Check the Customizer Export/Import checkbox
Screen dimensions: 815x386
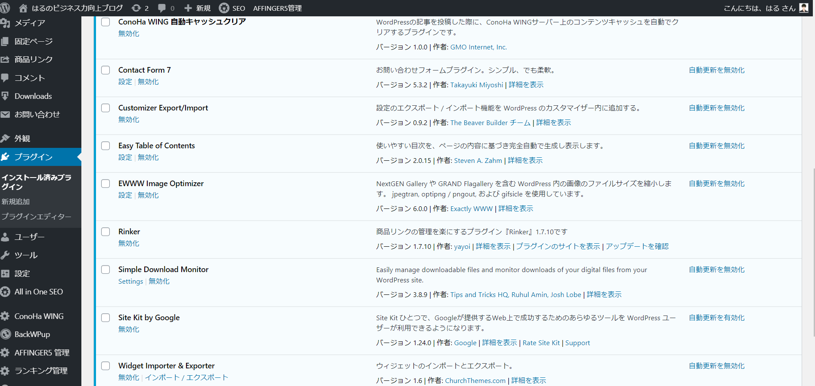pos(105,108)
